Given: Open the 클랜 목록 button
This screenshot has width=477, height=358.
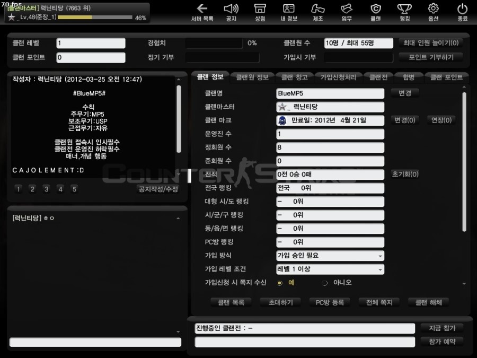Looking at the screenshot, I should point(231,302).
